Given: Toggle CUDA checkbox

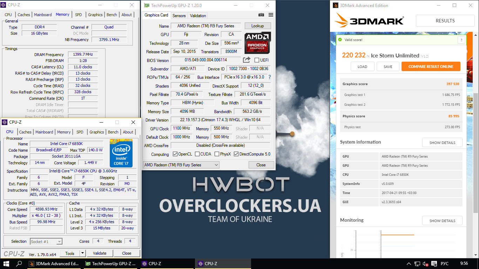Looking at the screenshot, I should click(197, 154).
